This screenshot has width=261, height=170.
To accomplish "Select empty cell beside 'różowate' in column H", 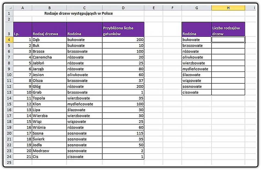I will (228, 51).
